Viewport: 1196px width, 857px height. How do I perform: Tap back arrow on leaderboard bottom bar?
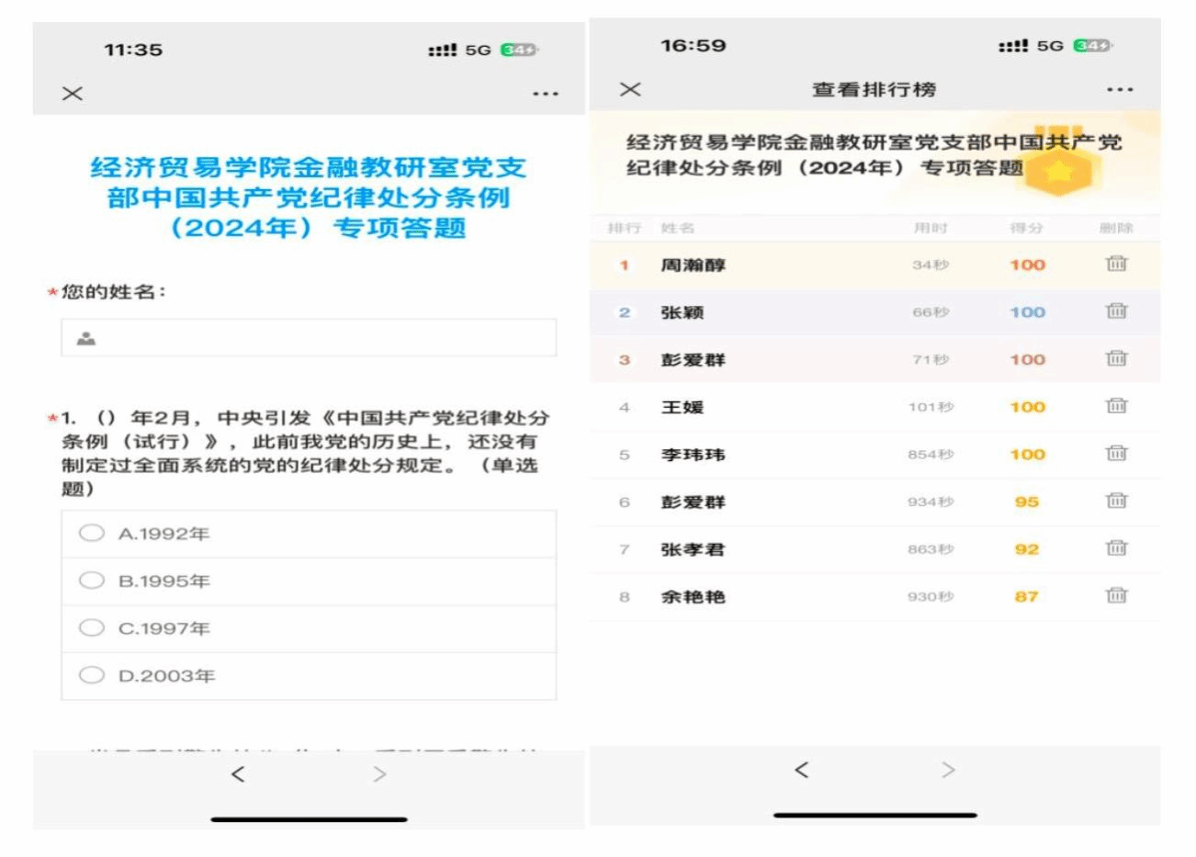[801, 770]
